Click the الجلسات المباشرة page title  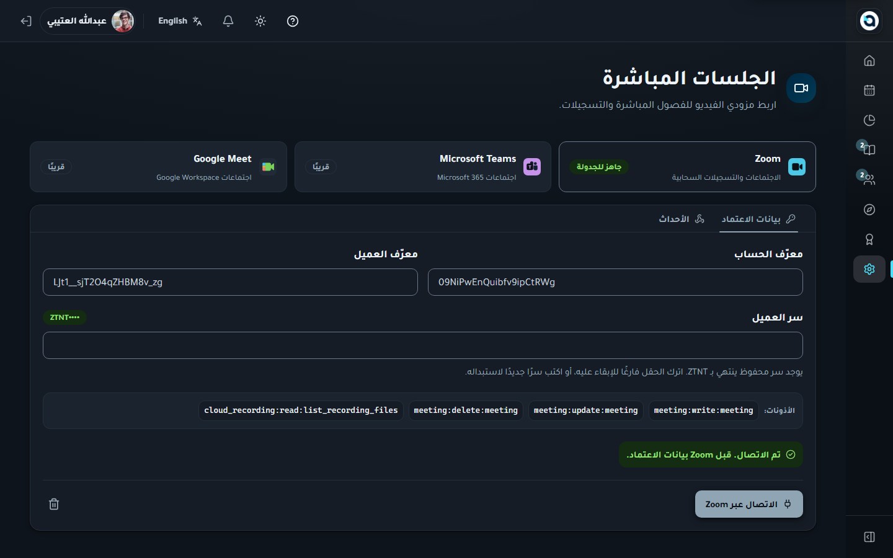(689, 77)
